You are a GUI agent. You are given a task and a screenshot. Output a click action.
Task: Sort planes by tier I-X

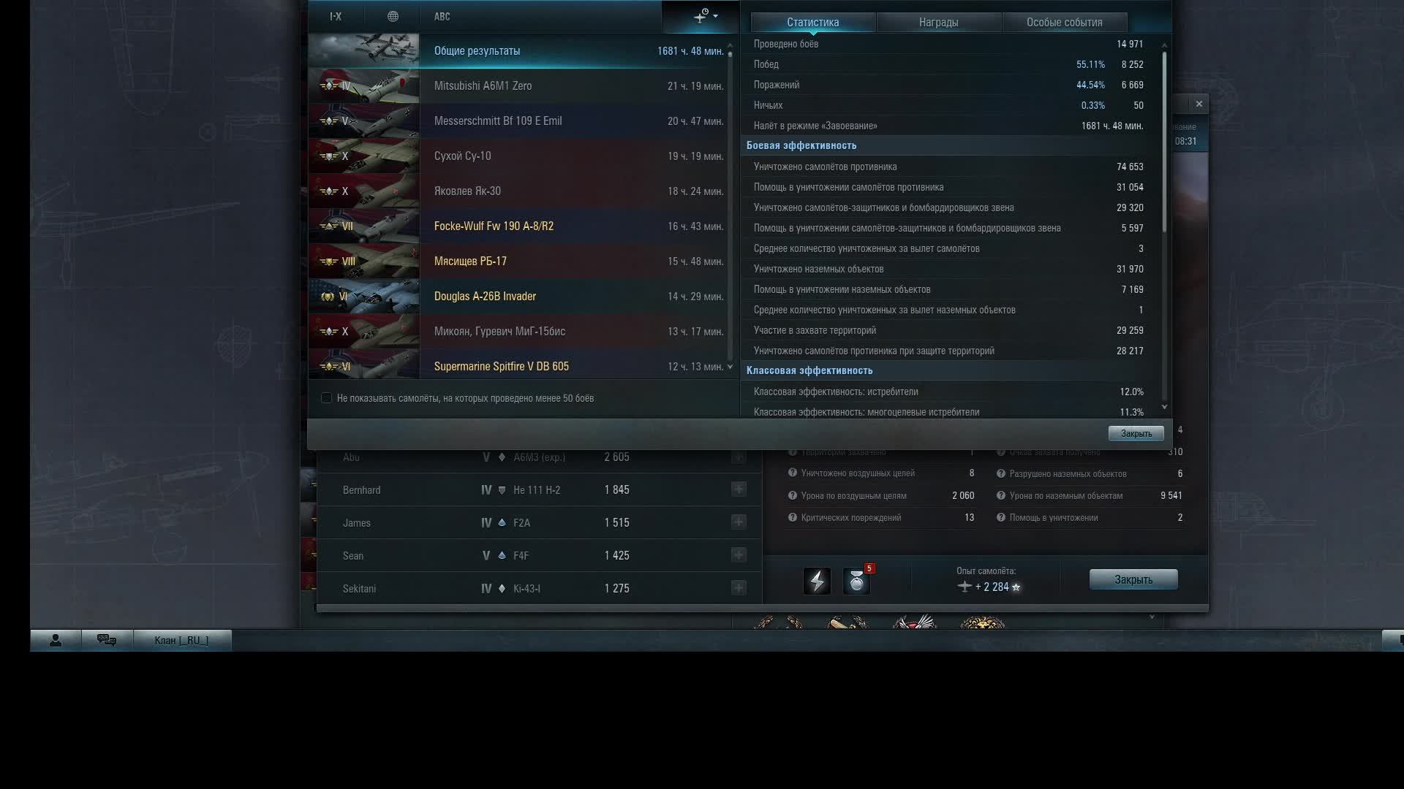[x=336, y=16]
